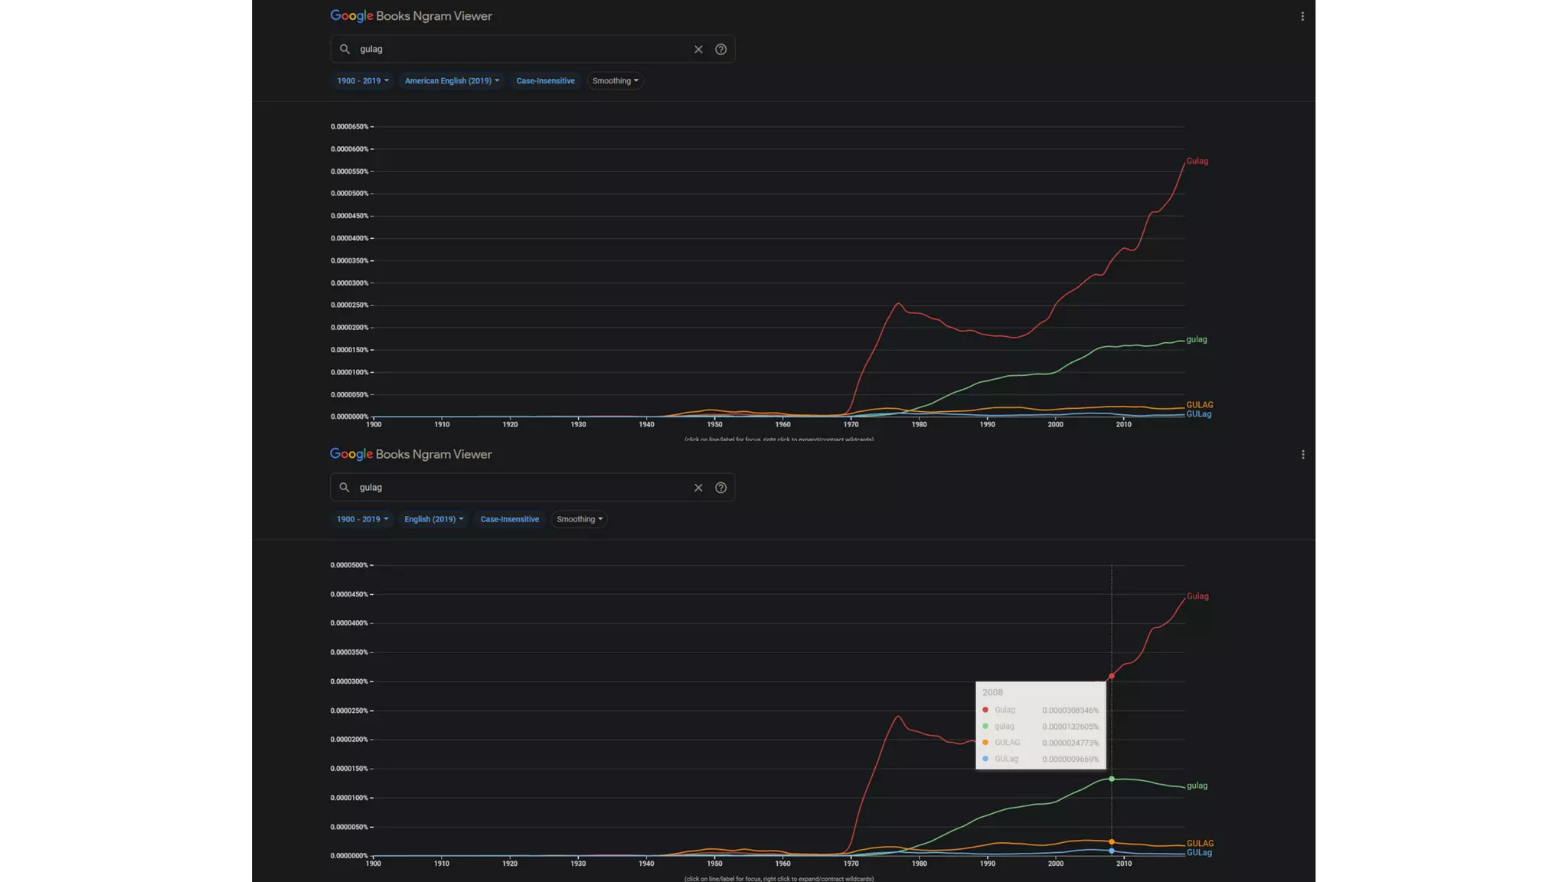Clear the bottom search field with X
Viewport: 1568px width, 882px height.
tap(698, 488)
